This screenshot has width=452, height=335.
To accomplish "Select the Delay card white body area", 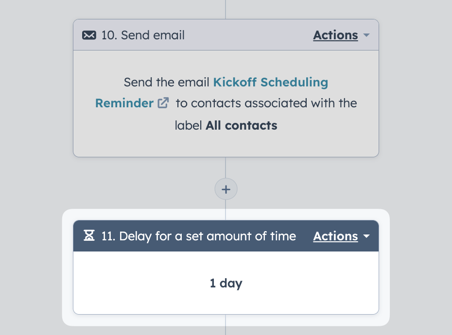I will (226, 283).
